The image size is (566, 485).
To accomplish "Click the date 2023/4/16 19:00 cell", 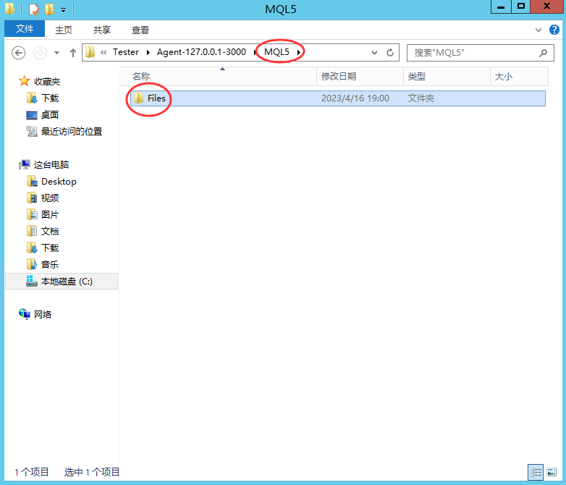I will point(355,98).
